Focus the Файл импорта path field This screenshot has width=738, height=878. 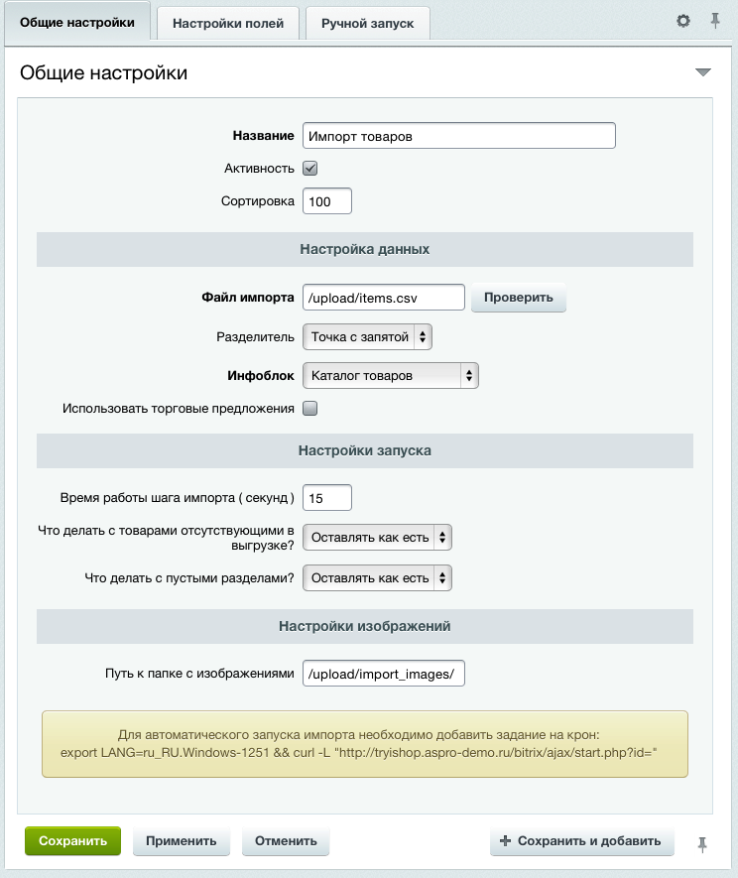(x=383, y=298)
